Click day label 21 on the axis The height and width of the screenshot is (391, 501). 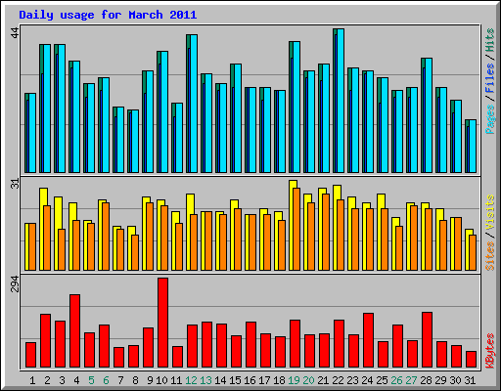coord(323,380)
